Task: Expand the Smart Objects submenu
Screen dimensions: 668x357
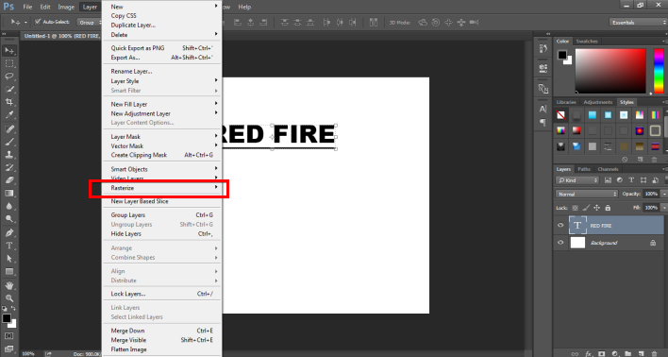Action: (162, 169)
